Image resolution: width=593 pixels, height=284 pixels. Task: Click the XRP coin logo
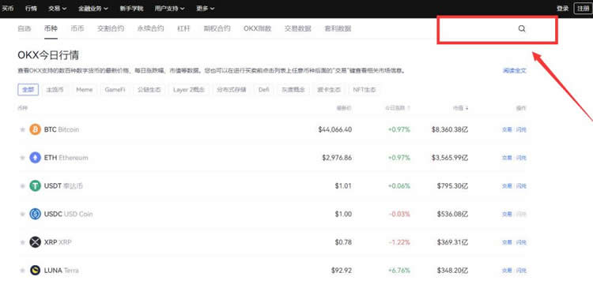coord(35,242)
